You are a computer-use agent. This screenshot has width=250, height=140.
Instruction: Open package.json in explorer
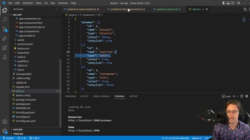(23, 104)
